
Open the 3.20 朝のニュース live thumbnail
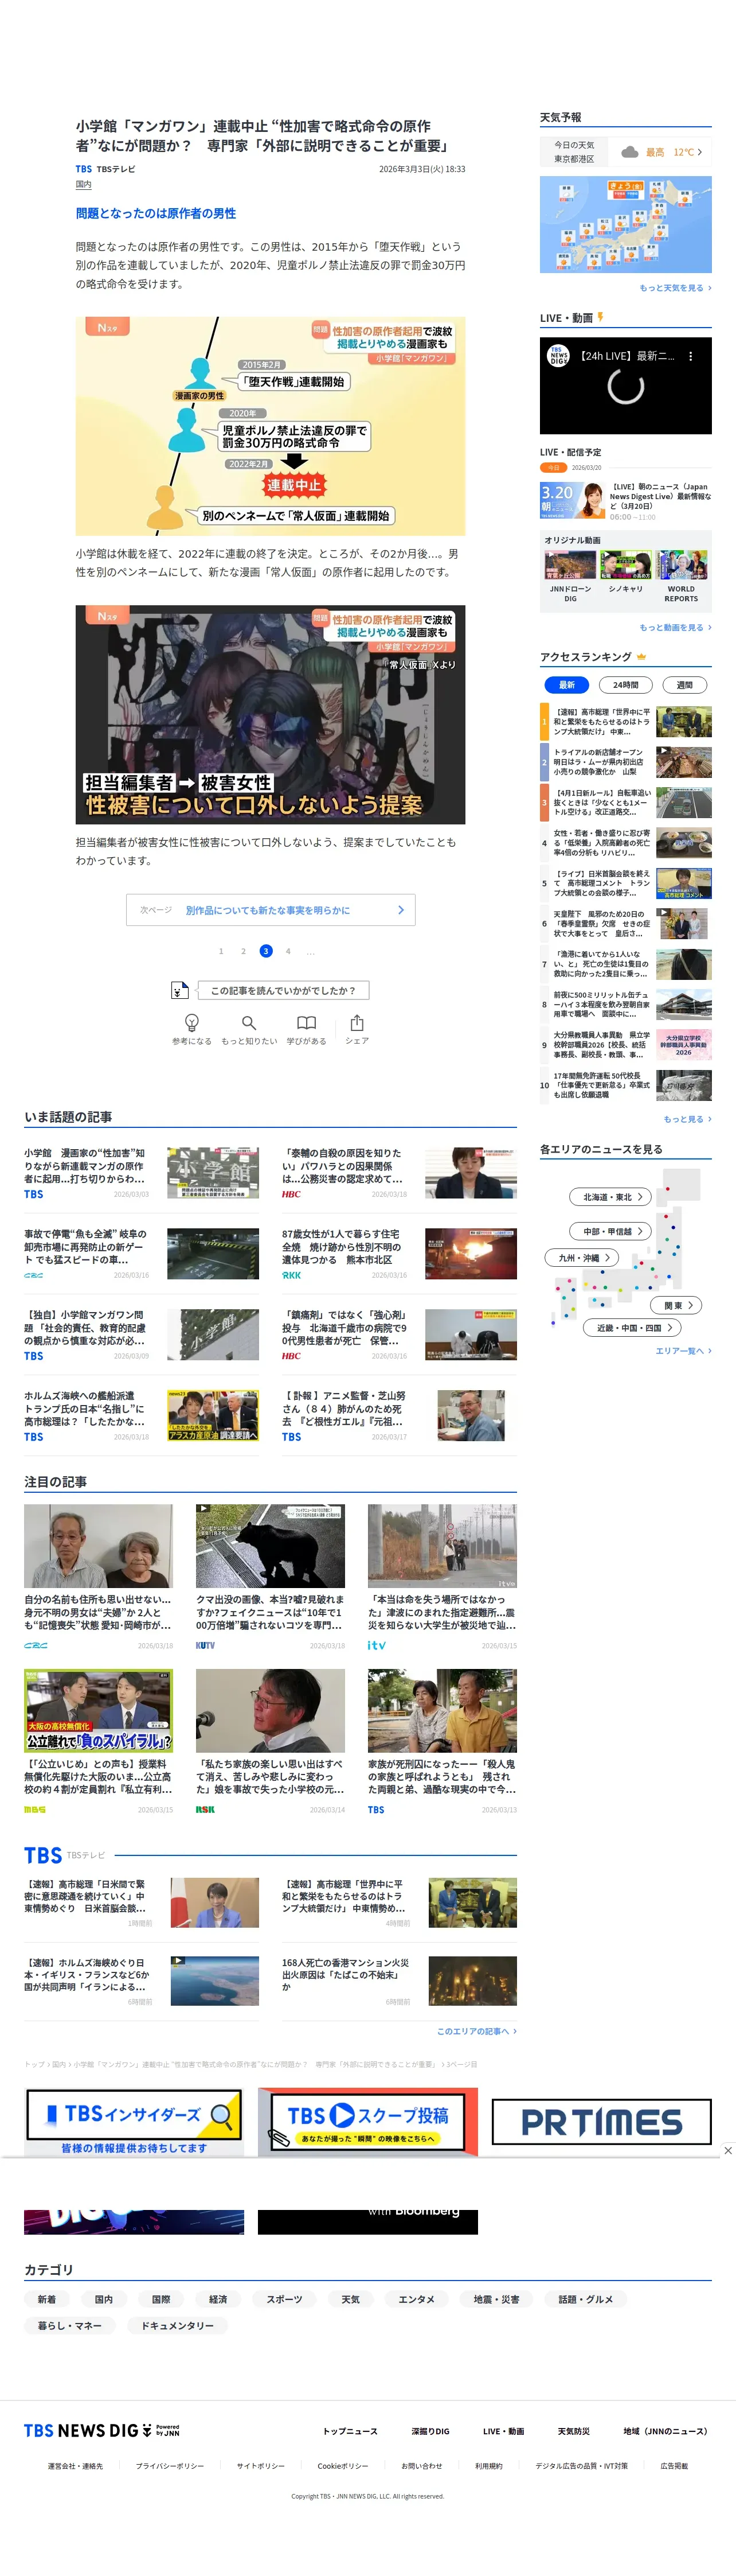[x=572, y=500]
